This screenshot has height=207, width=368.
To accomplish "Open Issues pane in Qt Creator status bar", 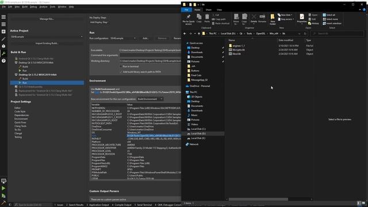I will pyautogui.click(x=59, y=205).
